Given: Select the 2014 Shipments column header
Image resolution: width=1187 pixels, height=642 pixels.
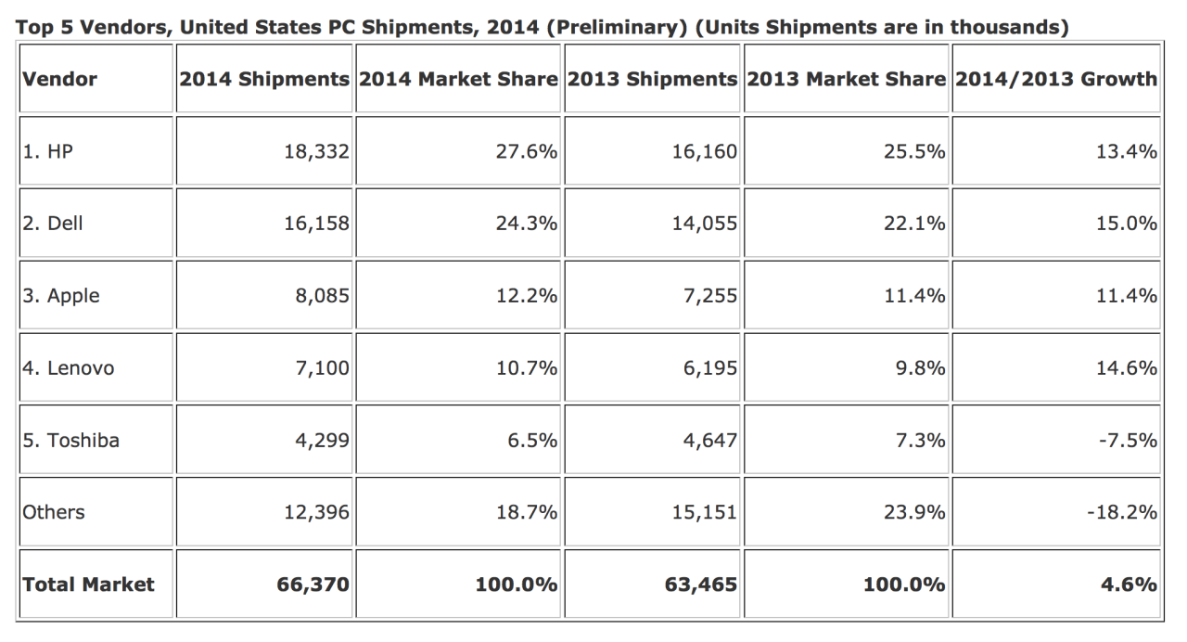Looking at the screenshot, I should point(264,79).
